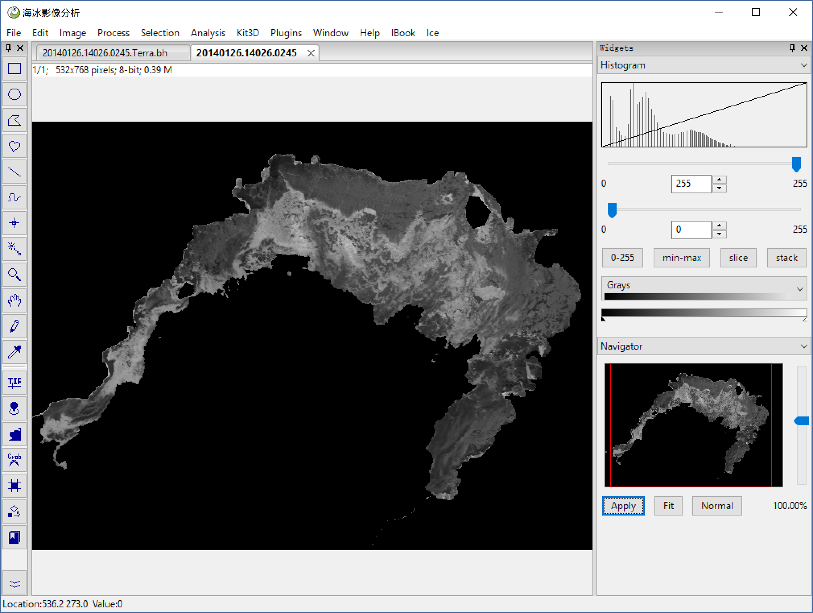The height and width of the screenshot is (613, 813).
Task: Select the ellipse selection tool
Action: pyautogui.click(x=14, y=95)
